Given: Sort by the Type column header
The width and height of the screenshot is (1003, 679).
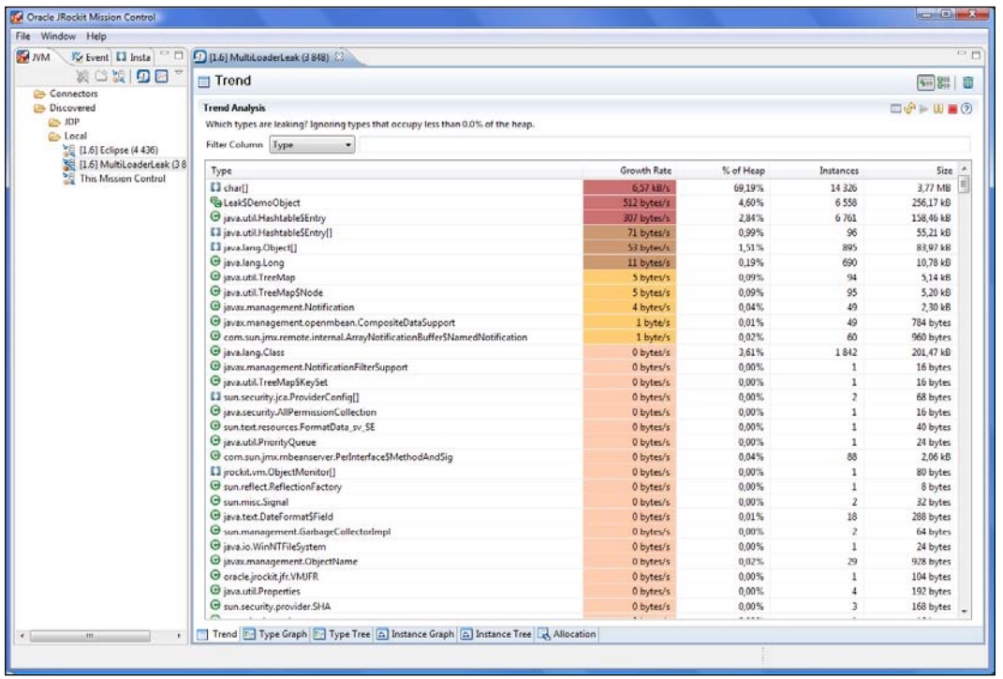Looking at the screenshot, I should (394, 170).
